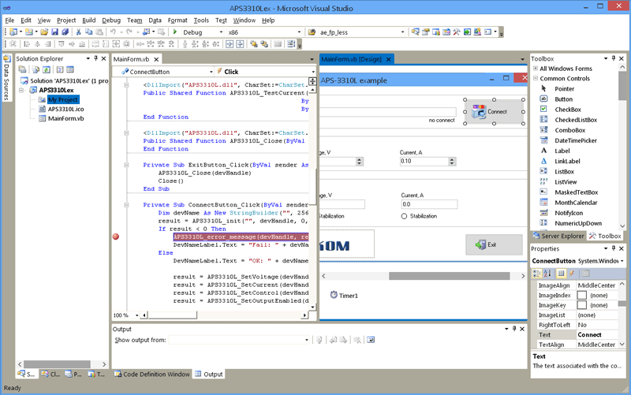Click Show All Files icon in Solution Explorer
Viewport: 631px width, 395px height.
click(35, 69)
